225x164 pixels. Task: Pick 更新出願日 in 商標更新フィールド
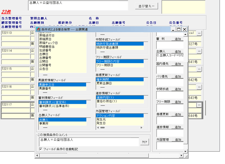click(x=104, y=83)
